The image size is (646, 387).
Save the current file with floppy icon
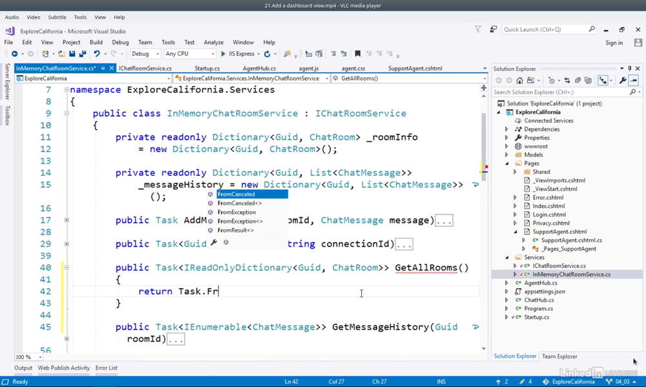click(72, 54)
